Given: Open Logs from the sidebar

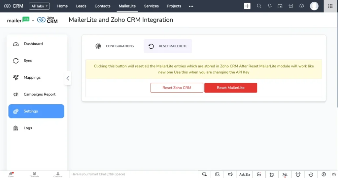Looking at the screenshot, I should (x=28, y=128).
